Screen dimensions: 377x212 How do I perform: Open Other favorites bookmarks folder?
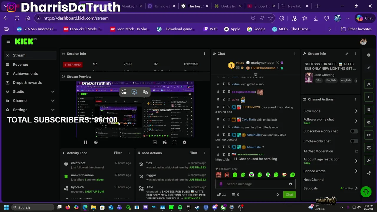[x=356, y=29]
